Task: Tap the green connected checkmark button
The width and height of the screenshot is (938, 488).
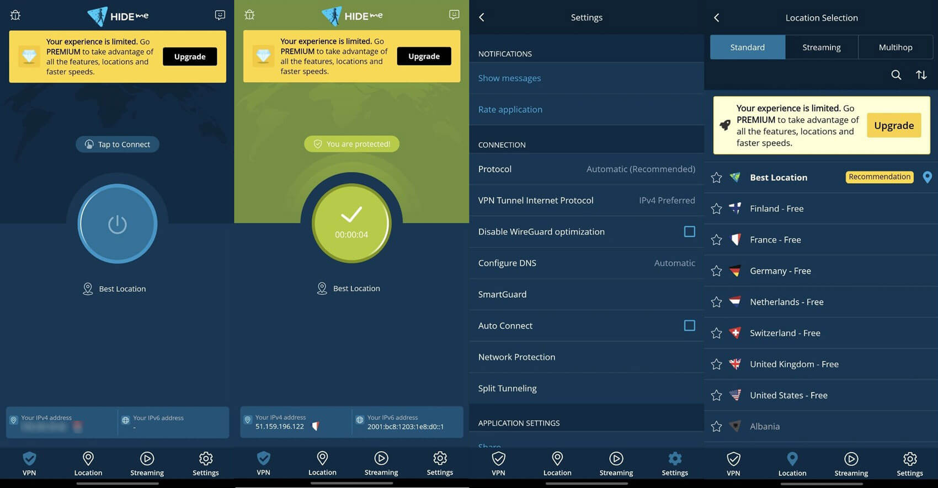Action: pos(351,223)
